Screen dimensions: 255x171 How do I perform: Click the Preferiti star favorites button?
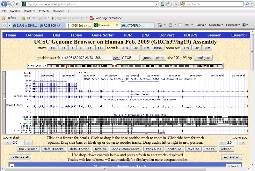click(x=9, y=18)
